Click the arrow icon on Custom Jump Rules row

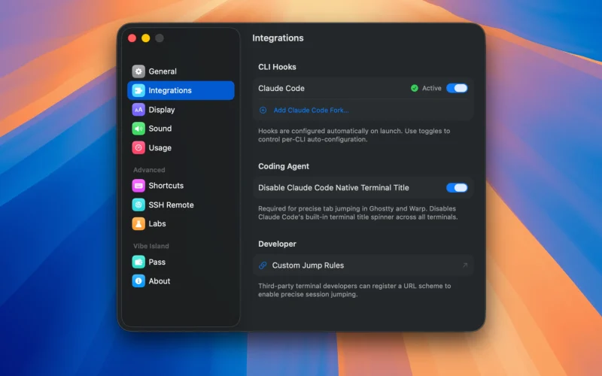coord(465,265)
